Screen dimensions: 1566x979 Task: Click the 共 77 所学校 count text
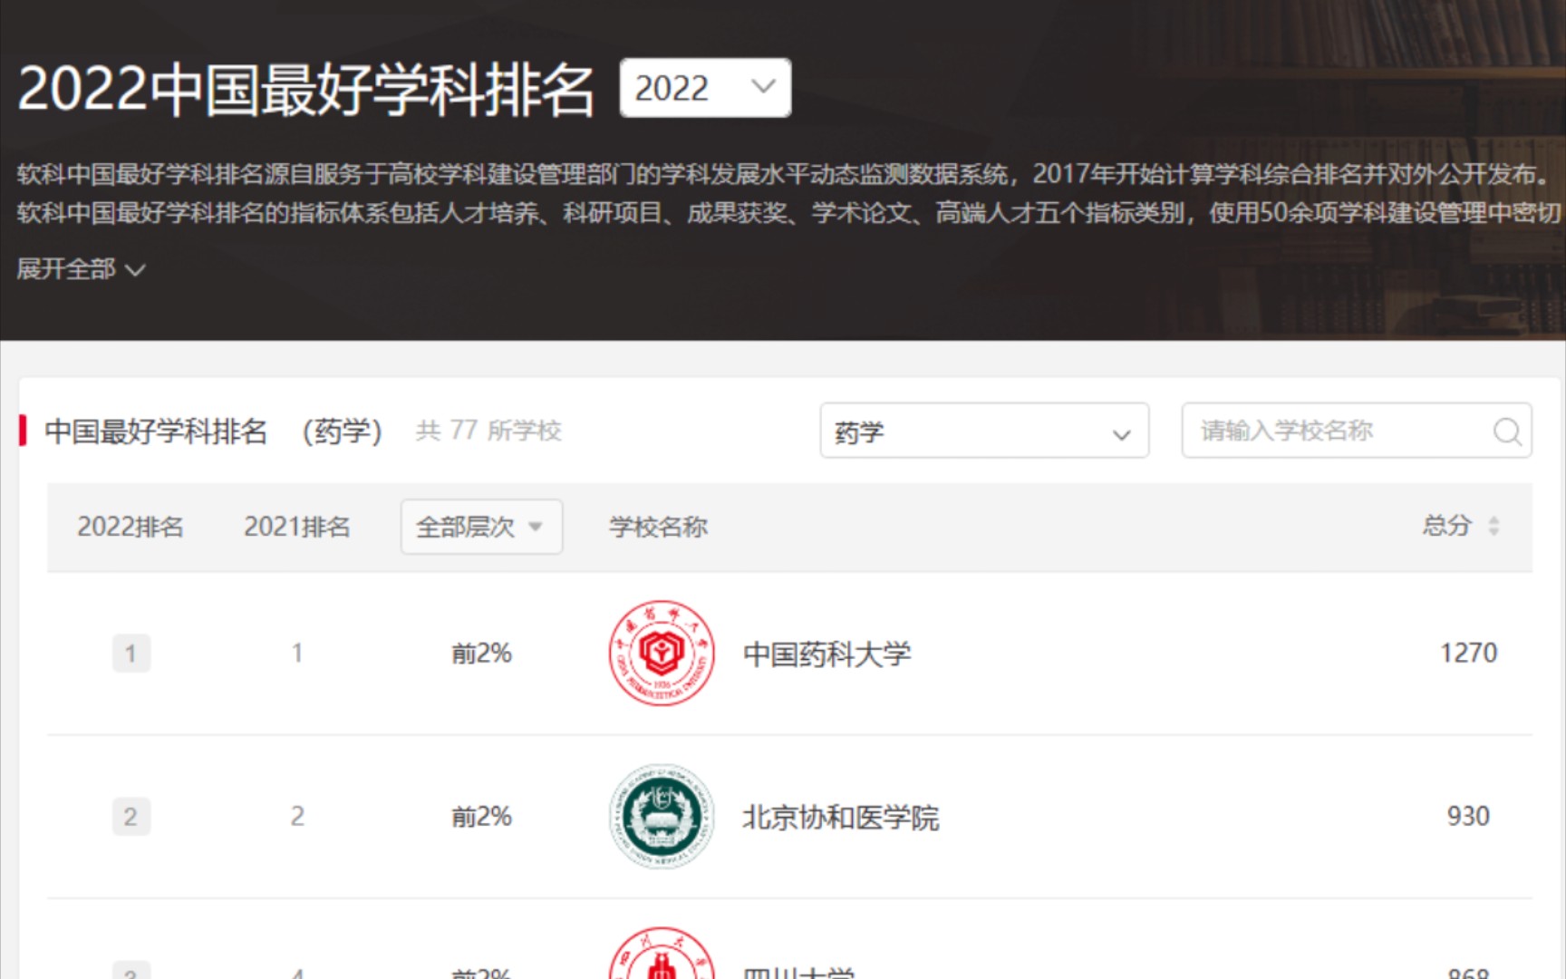tap(488, 431)
